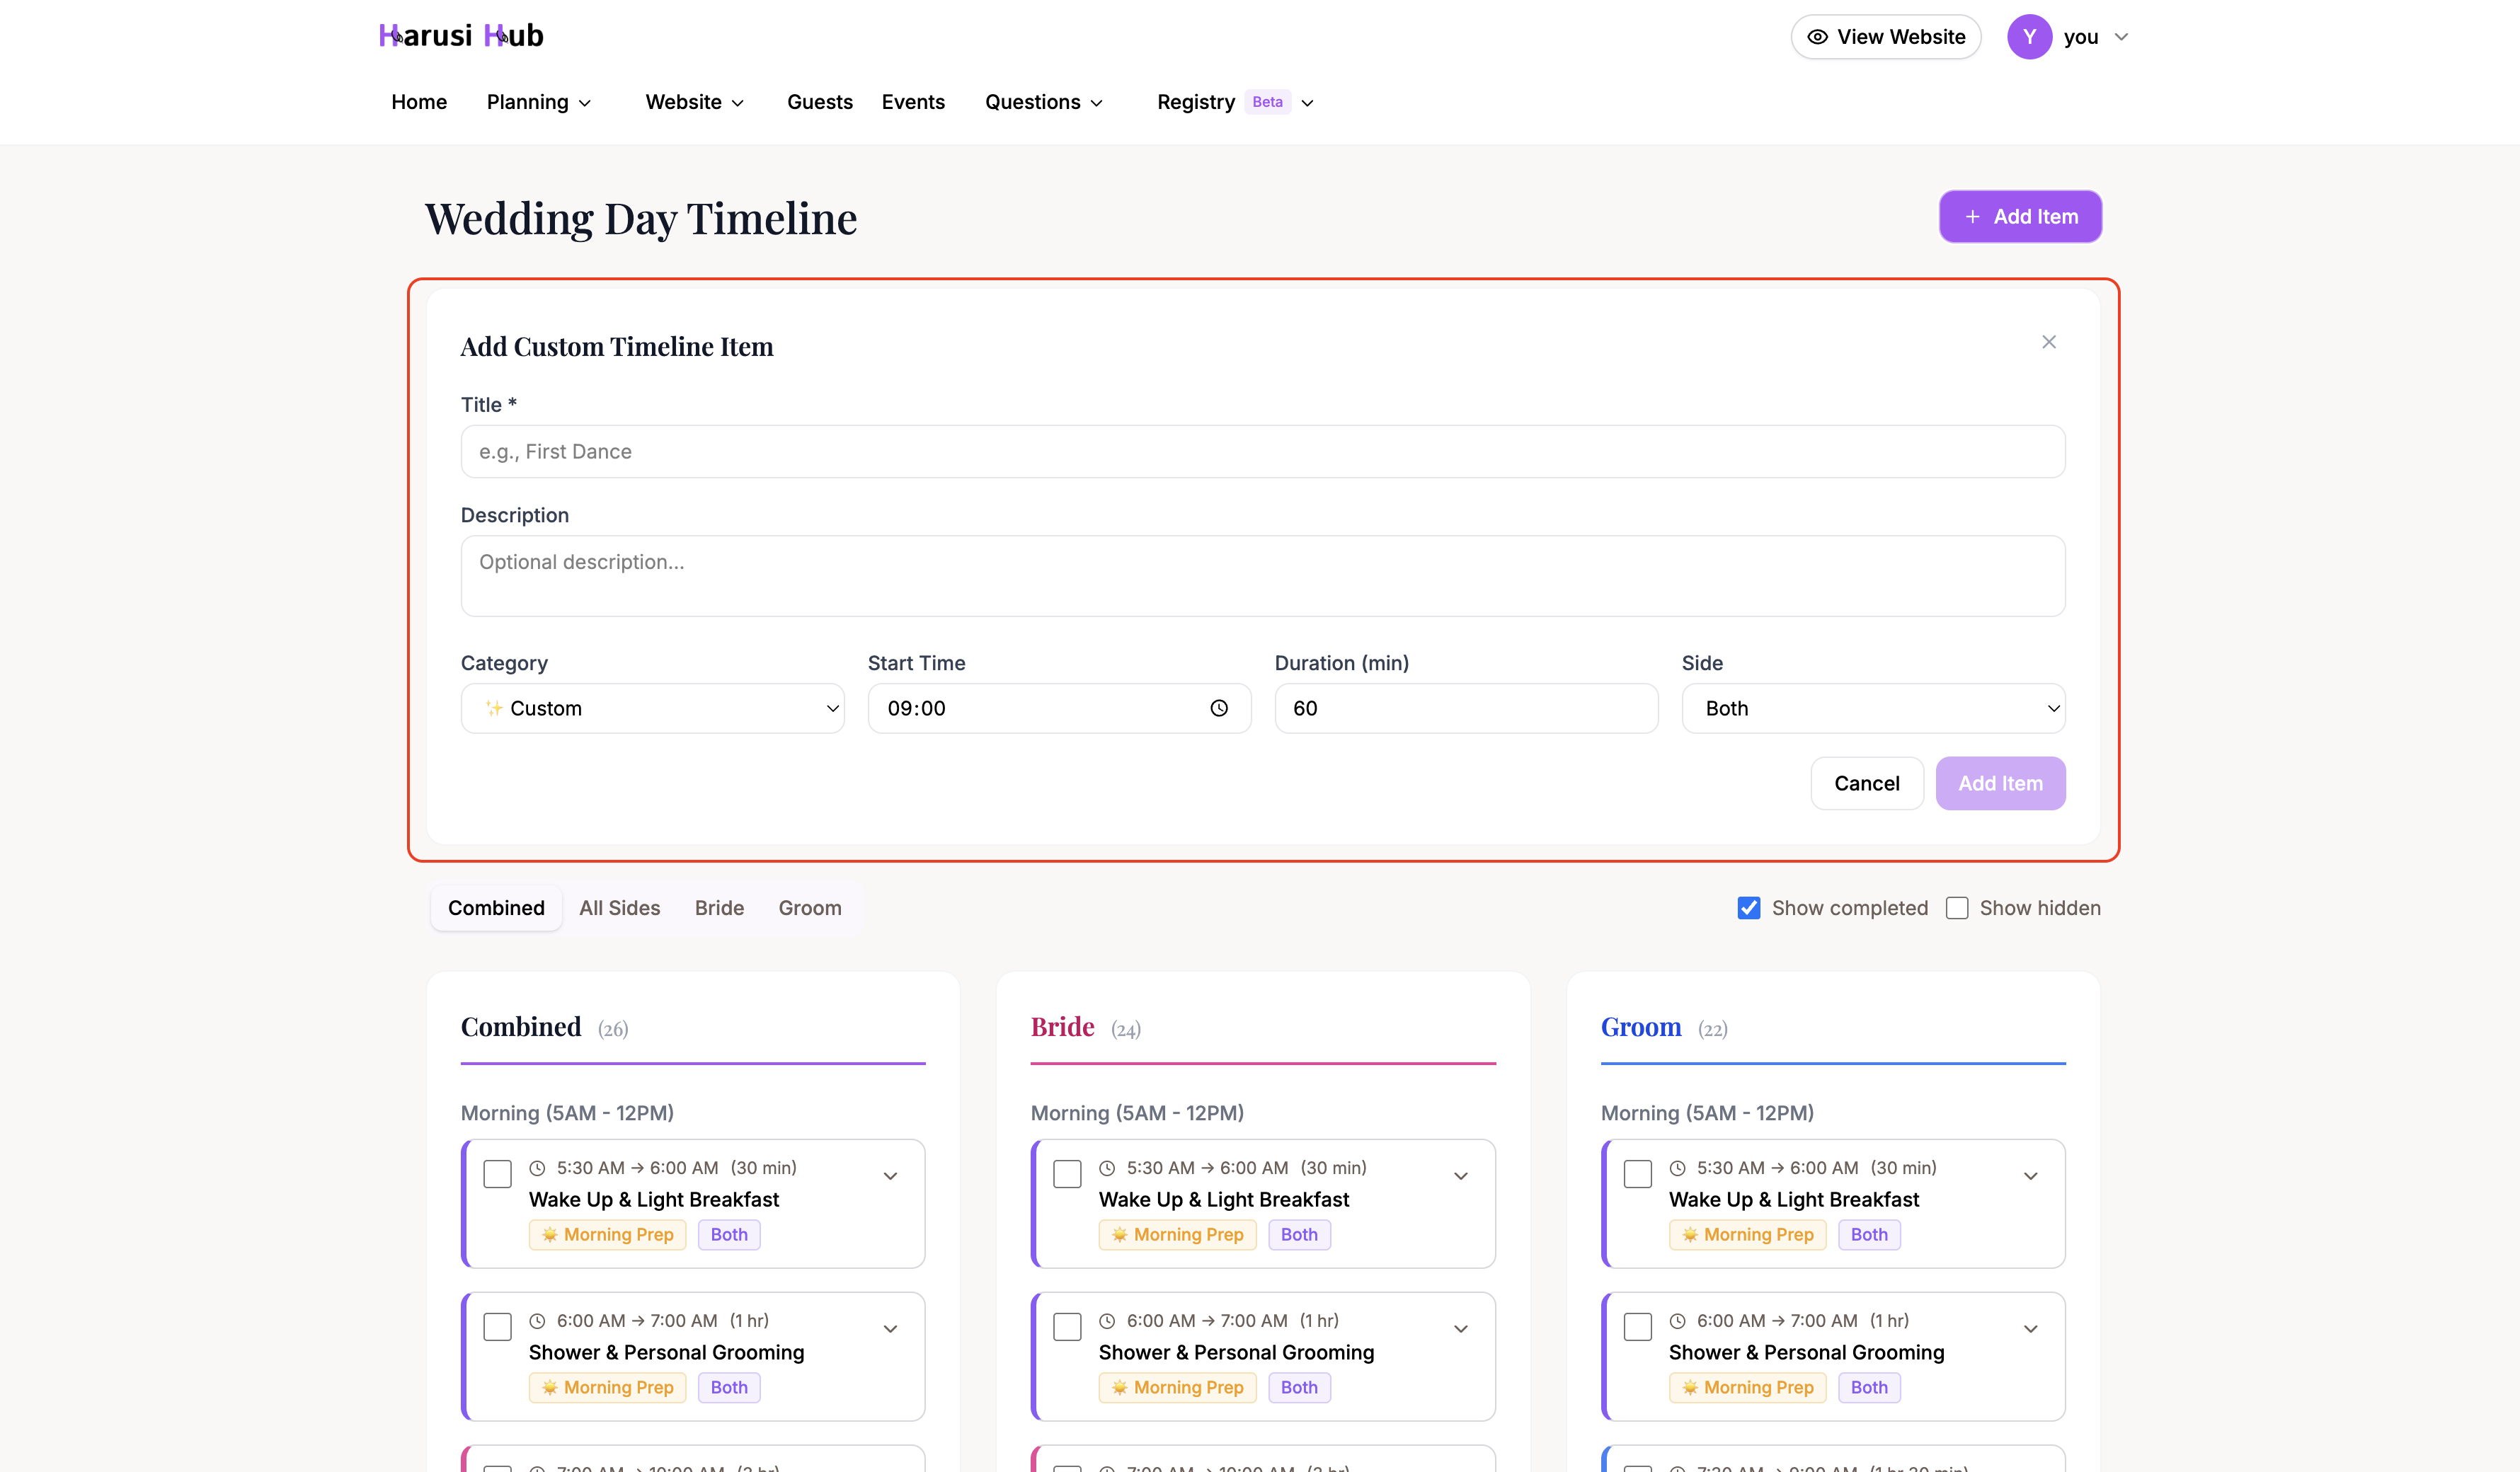Dismiss the Add Custom Timeline Item dialog via X
The image size is (2520, 1472).
(2048, 341)
